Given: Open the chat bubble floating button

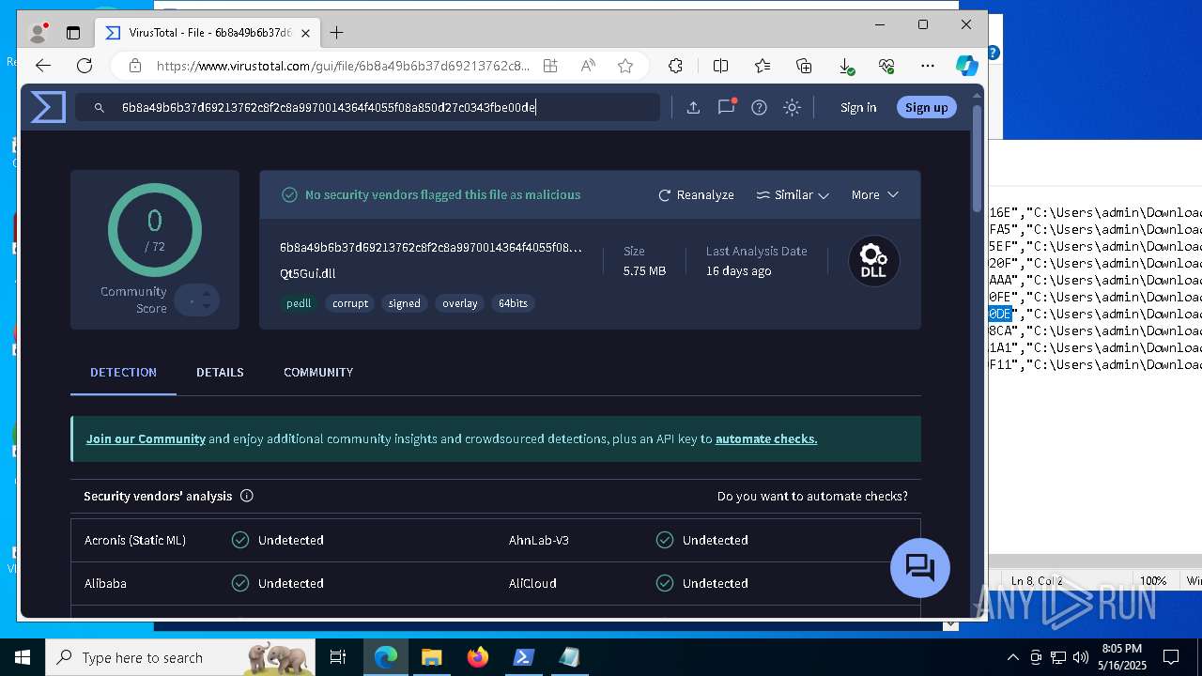Looking at the screenshot, I should [919, 567].
